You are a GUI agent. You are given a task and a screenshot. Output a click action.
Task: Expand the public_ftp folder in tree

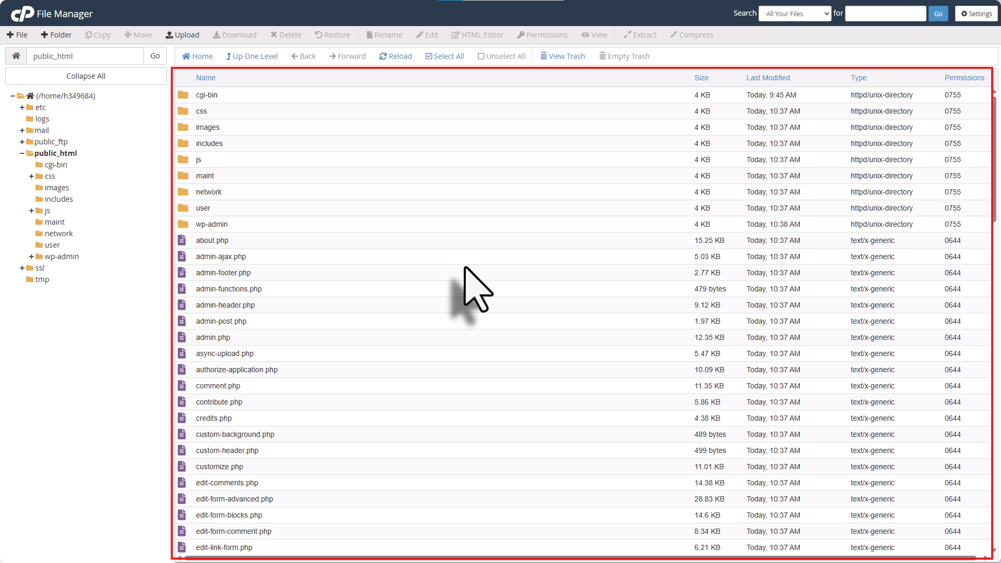22,142
